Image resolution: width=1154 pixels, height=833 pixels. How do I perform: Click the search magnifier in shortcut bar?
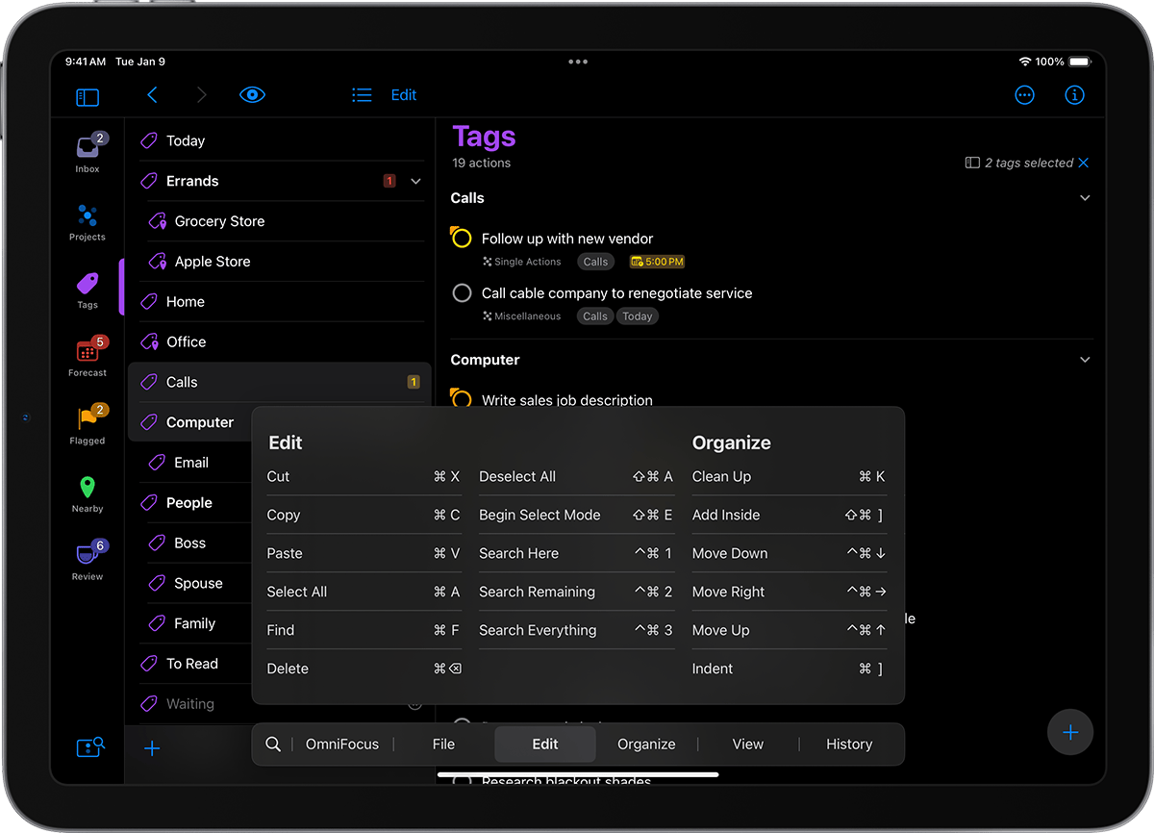click(x=273, y=744)
